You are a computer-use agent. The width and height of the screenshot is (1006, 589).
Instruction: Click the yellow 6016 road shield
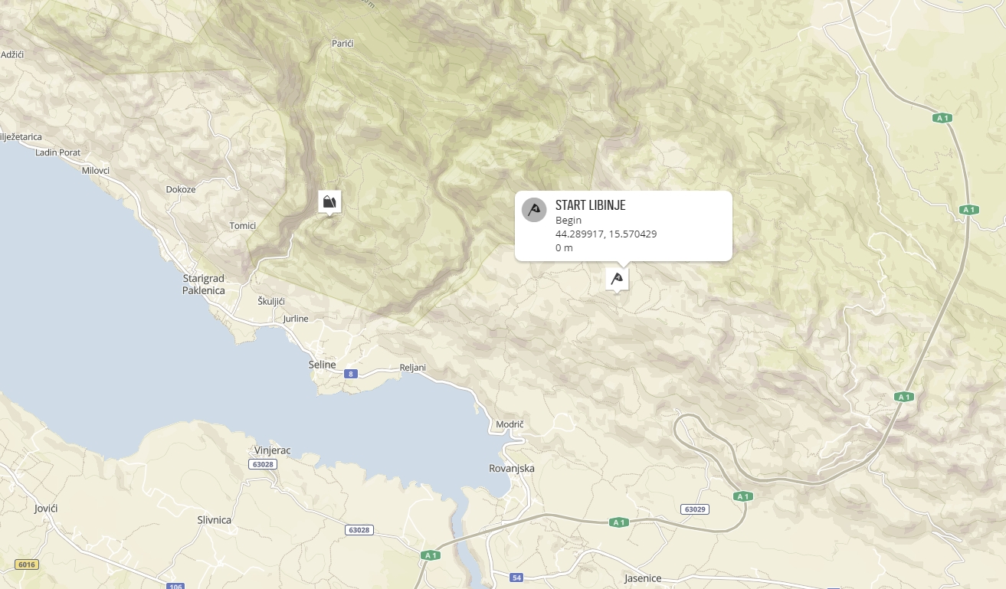pyautogui.click(x=27, y=564)
